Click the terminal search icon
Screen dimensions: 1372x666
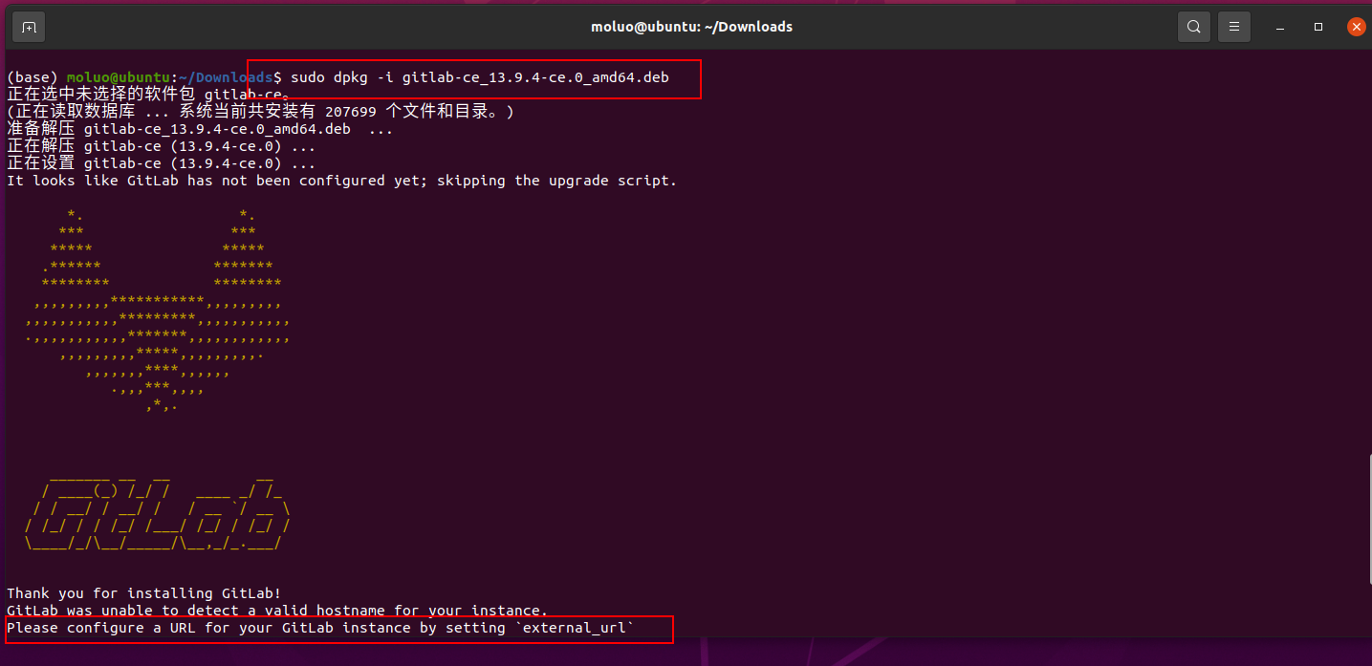tap(1194, 27)
